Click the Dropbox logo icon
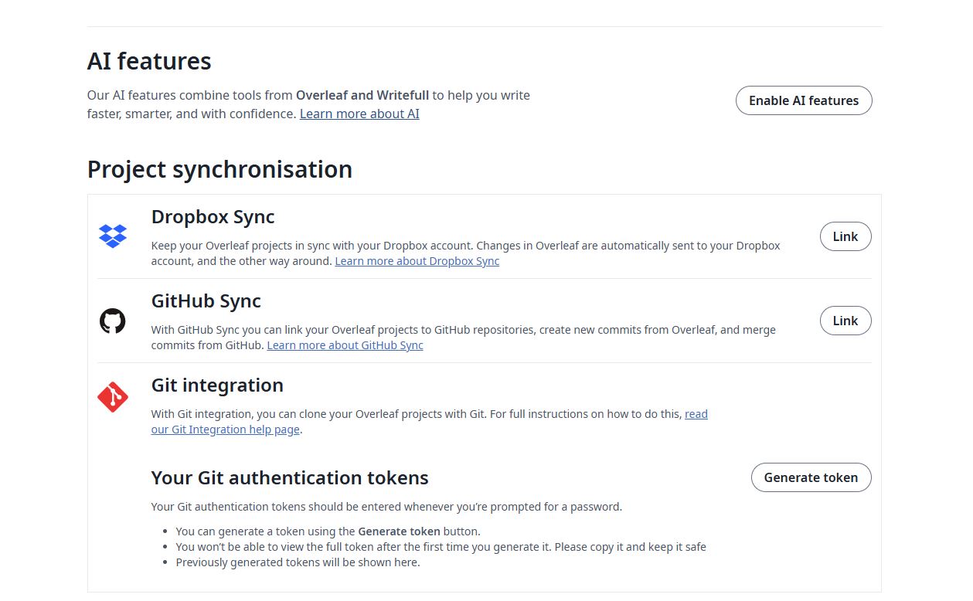This screenshot has width=973, height=601. click(x=113, y=236)
